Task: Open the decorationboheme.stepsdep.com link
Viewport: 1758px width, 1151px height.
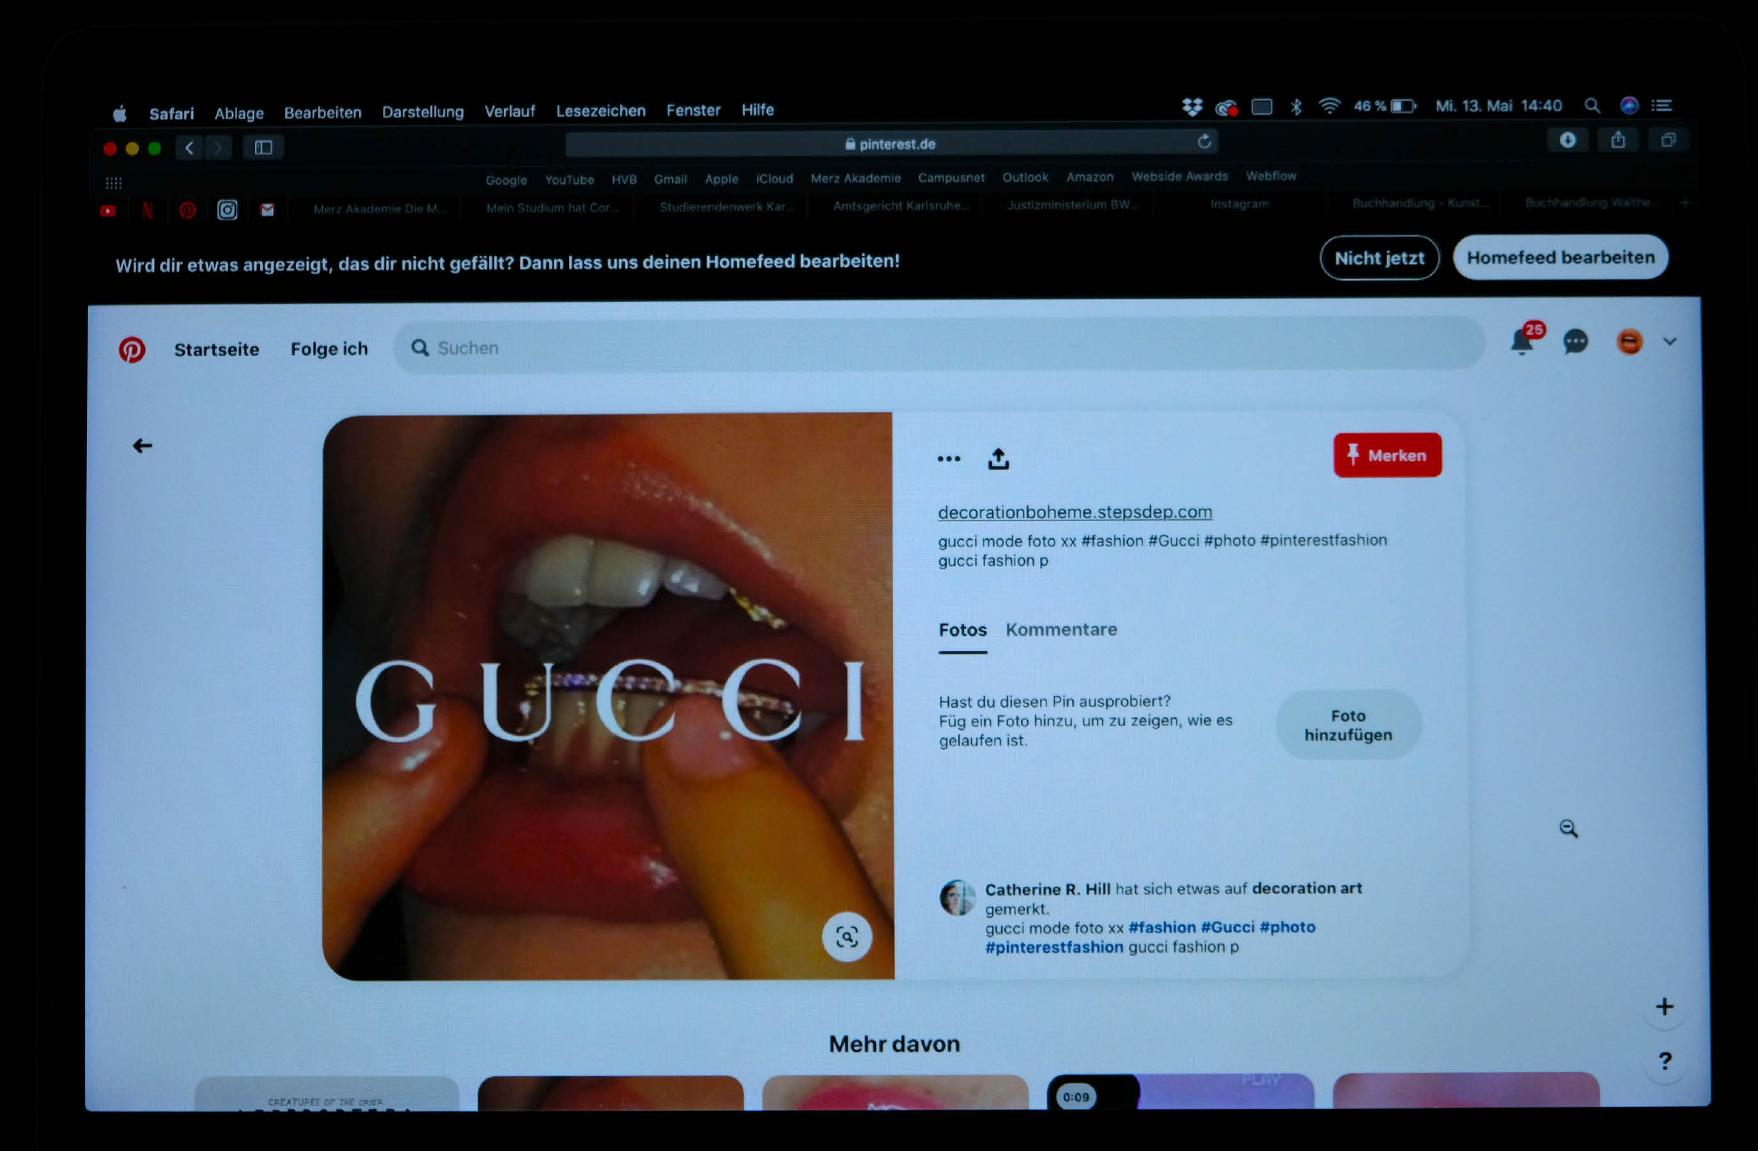Action: 1075,512
